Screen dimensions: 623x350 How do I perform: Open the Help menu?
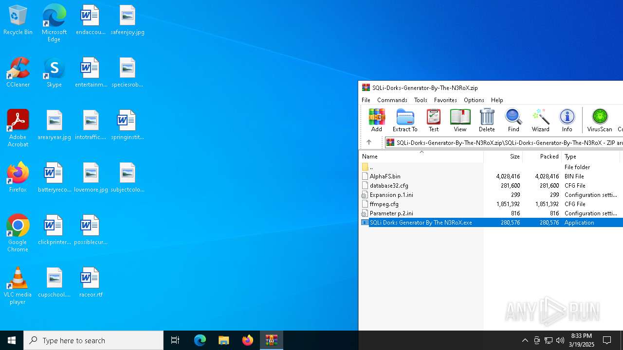497,100
